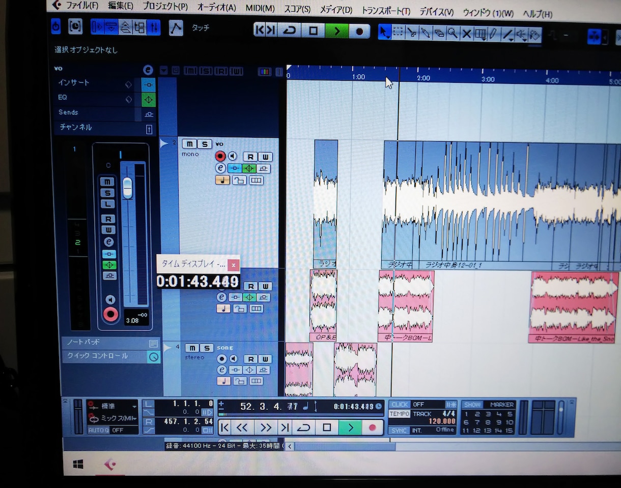
Task: Toggle record enable on vo track
Action: [220, 156]
